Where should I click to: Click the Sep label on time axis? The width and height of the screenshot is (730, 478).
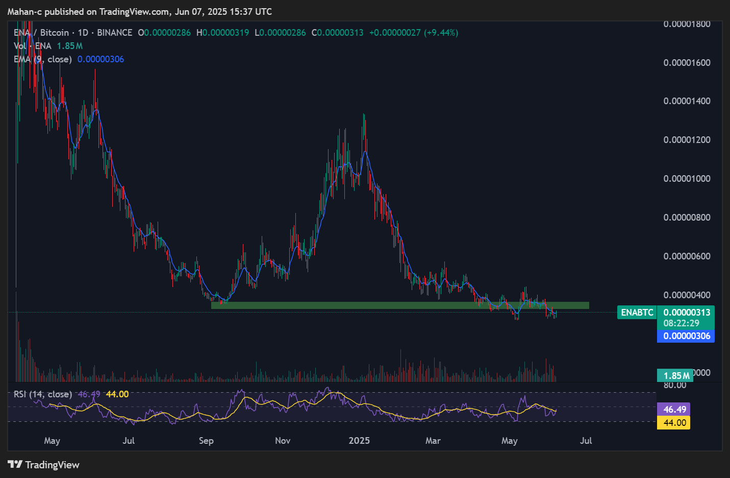click(x=206, y=441)
